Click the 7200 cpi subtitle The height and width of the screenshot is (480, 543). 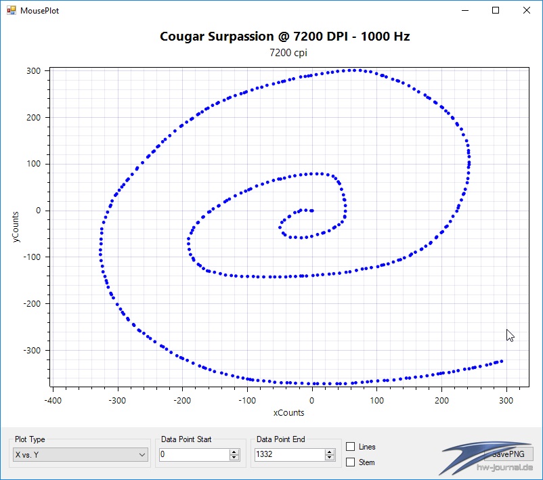coord(288,53)
